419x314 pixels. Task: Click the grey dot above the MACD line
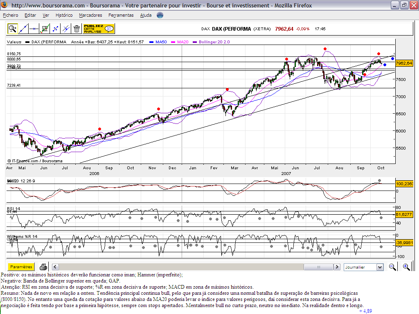380,180
